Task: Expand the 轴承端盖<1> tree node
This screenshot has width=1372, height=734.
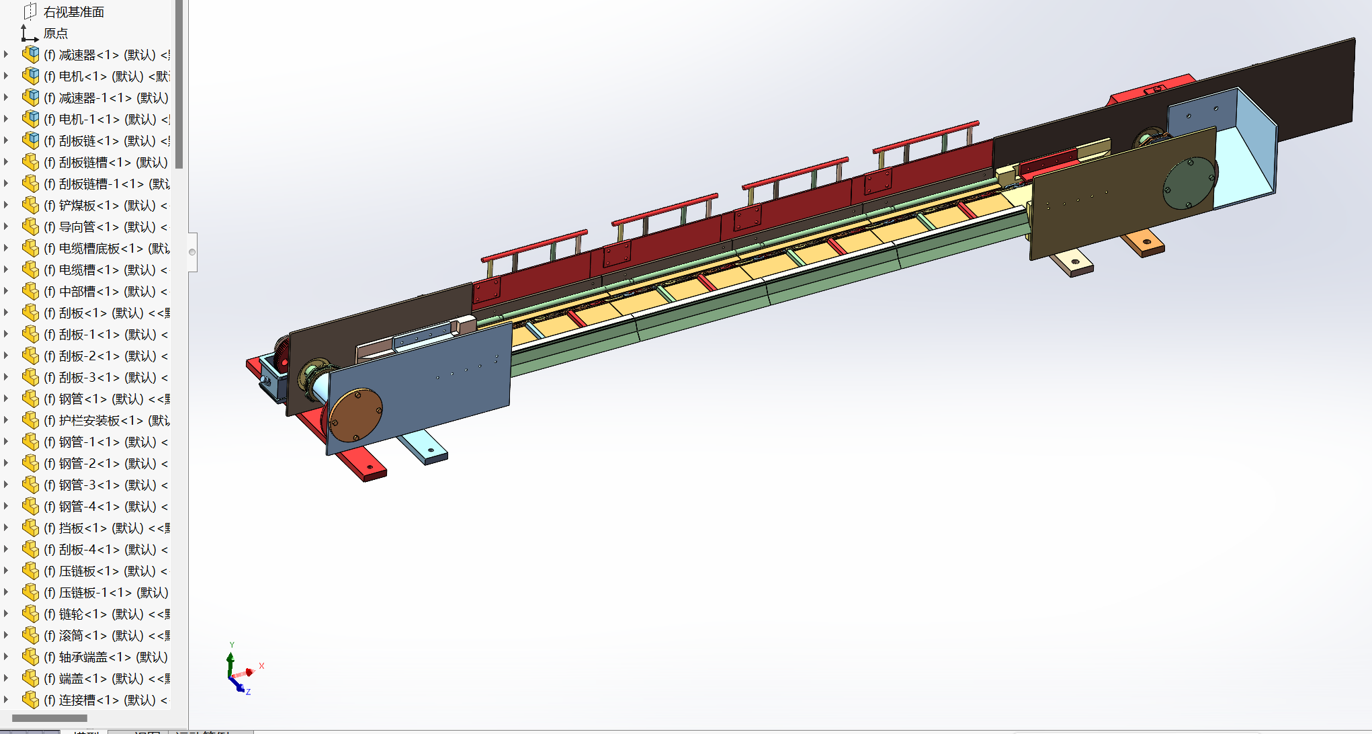Action: [x=7, y=657]
